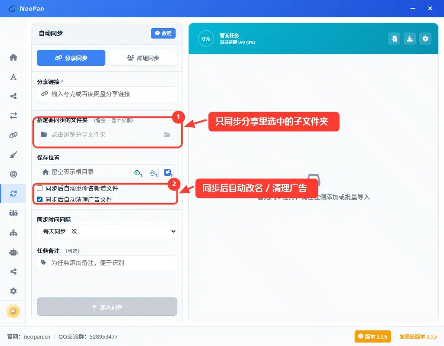
Task: Focus the 任务备注 remark input field
Action: click(x=107, y=263)
